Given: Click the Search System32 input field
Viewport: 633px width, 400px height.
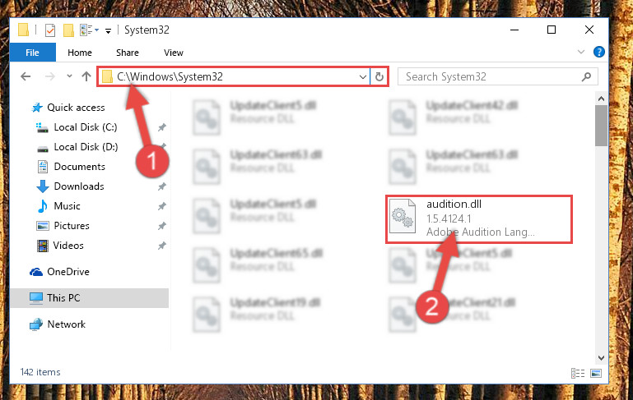Looking at the screenshot, I should [x=491, y=76].
